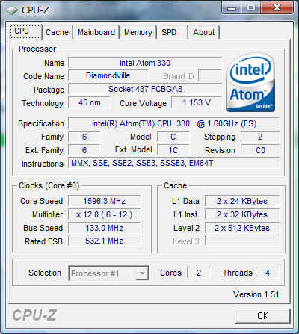Image resolution: width=299 pixels, height=334 pixels.
Task: Click the Intel Atom logo badge
Action: [251, 82]
